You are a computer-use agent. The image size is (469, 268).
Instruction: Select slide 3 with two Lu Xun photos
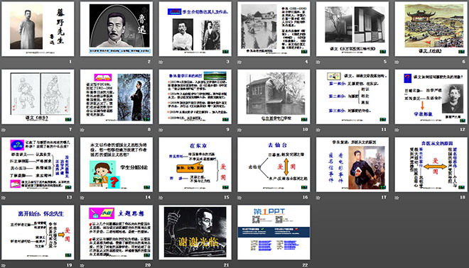[195, 28]
